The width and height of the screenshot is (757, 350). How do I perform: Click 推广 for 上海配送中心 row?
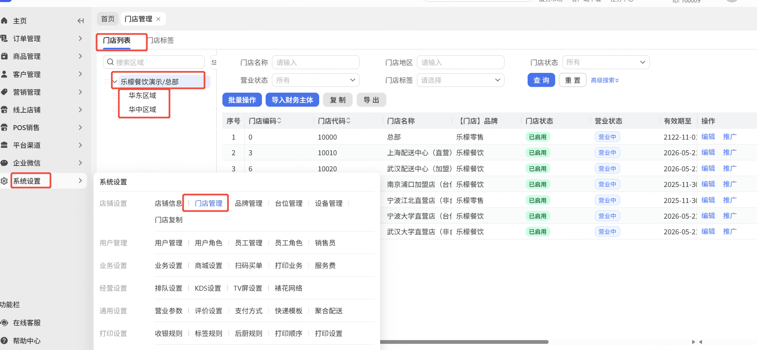pos(729,152)
